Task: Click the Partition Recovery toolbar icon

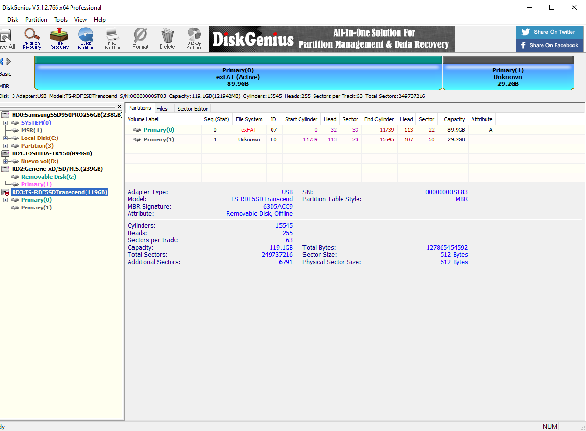Action: click(32, 38)
